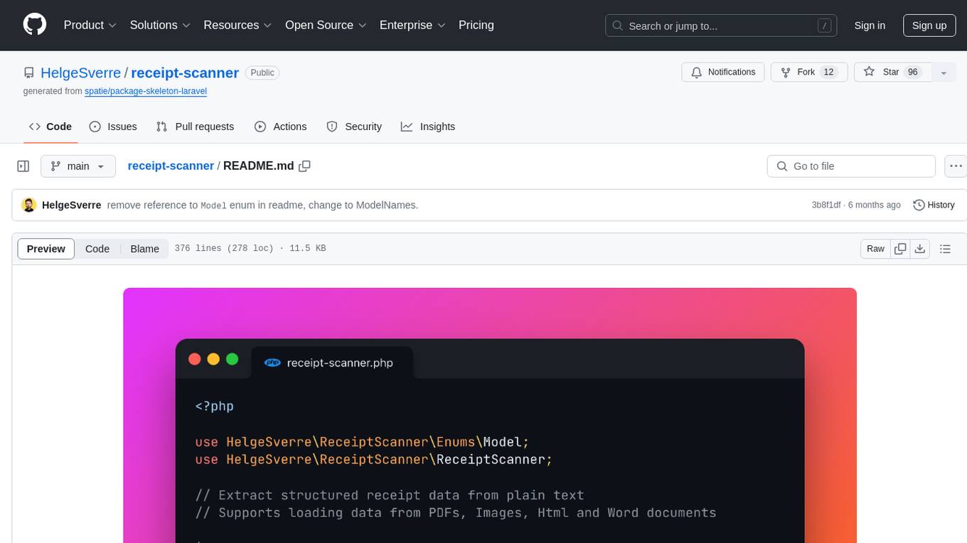Click the Notifications bell button
This screenshot has width=967, height=543.
pyautogui.click(x=723, y=72)
